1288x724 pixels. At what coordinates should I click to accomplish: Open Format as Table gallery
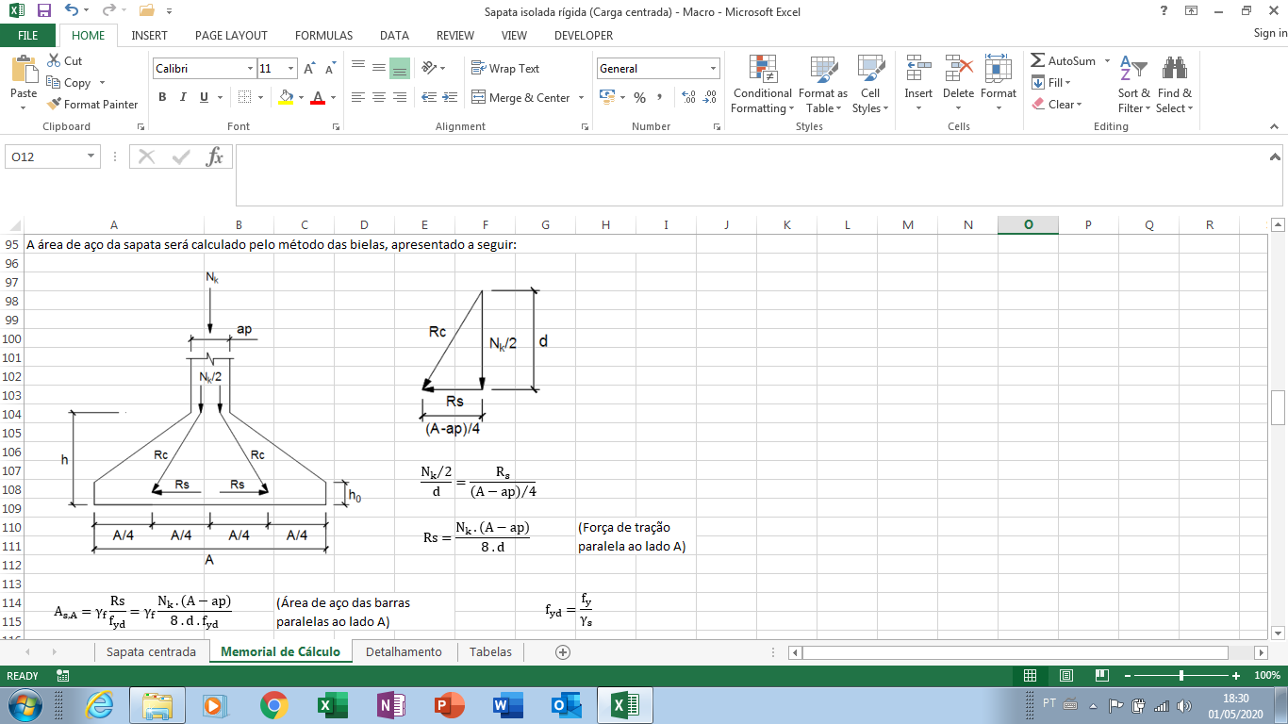(x=823, y=84)
